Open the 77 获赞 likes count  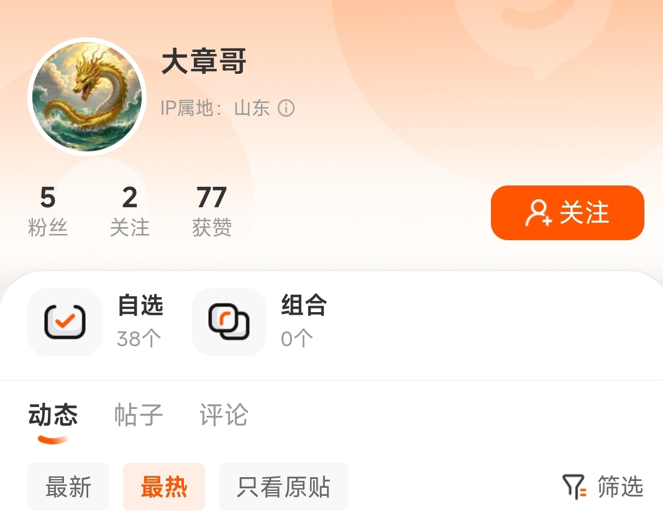(212, 211)
